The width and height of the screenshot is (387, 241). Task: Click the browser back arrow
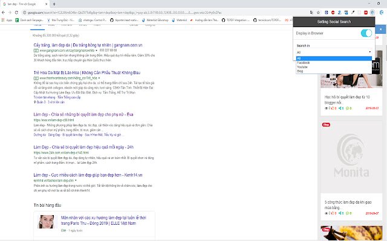click(3, 12)
